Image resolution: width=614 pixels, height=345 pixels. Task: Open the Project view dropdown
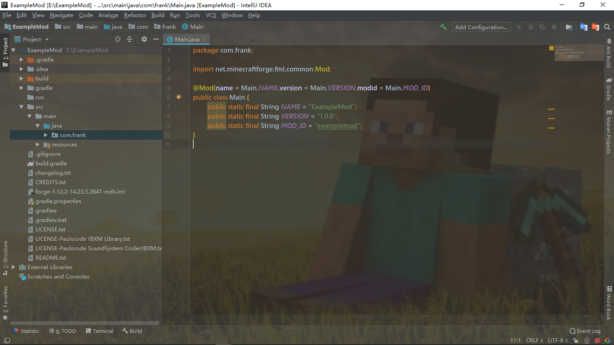36,39
